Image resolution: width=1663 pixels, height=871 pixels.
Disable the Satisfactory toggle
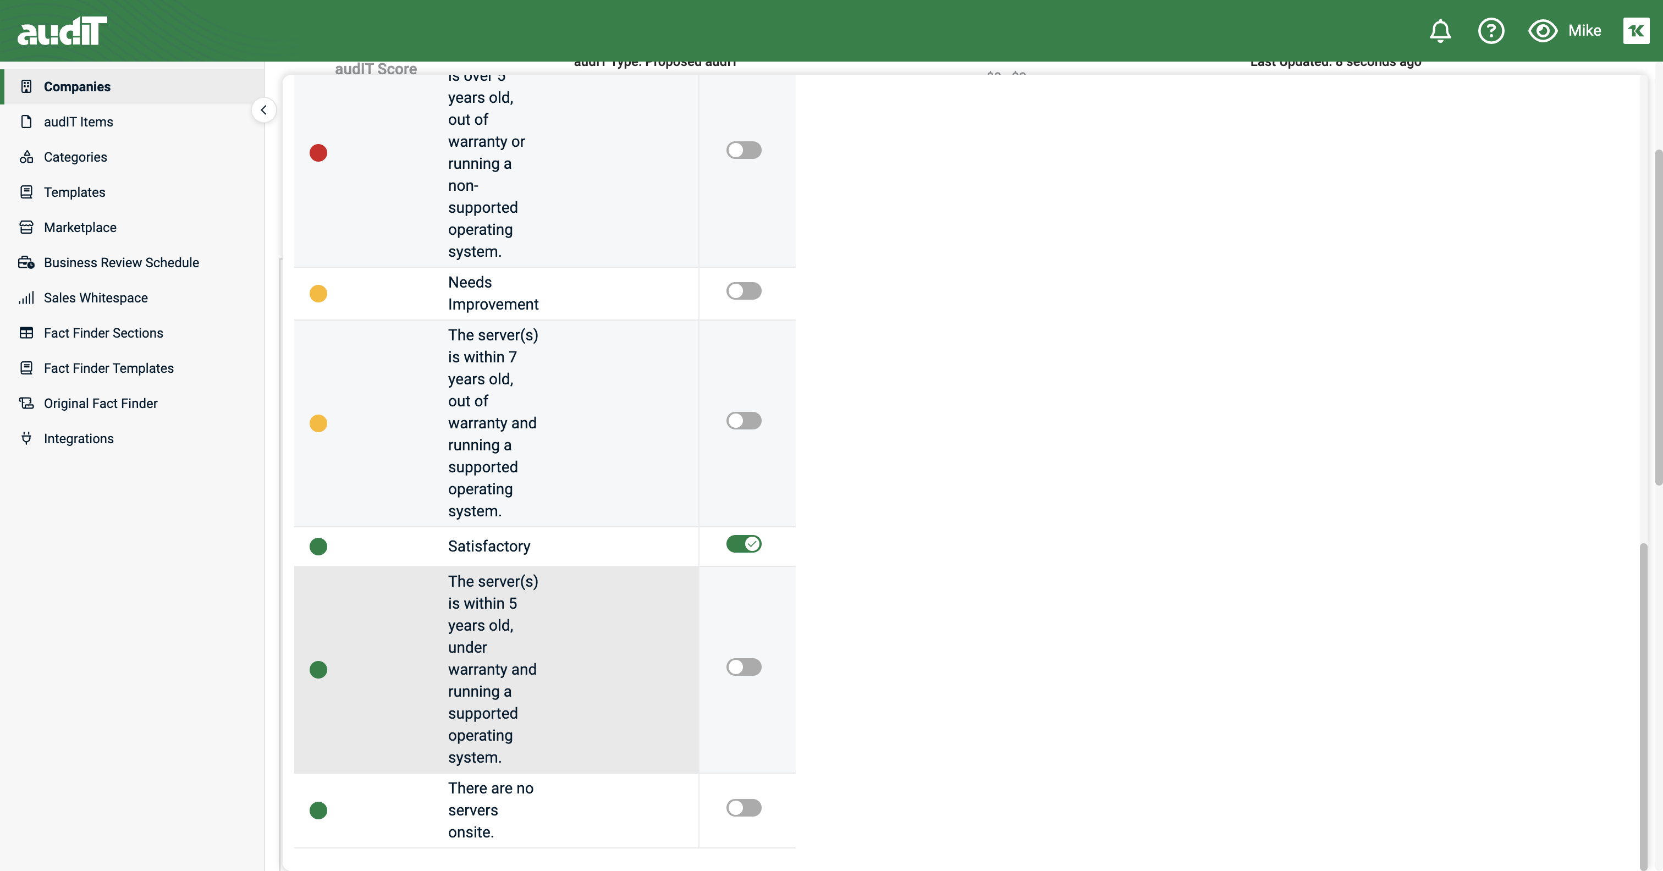coord(744,544)
